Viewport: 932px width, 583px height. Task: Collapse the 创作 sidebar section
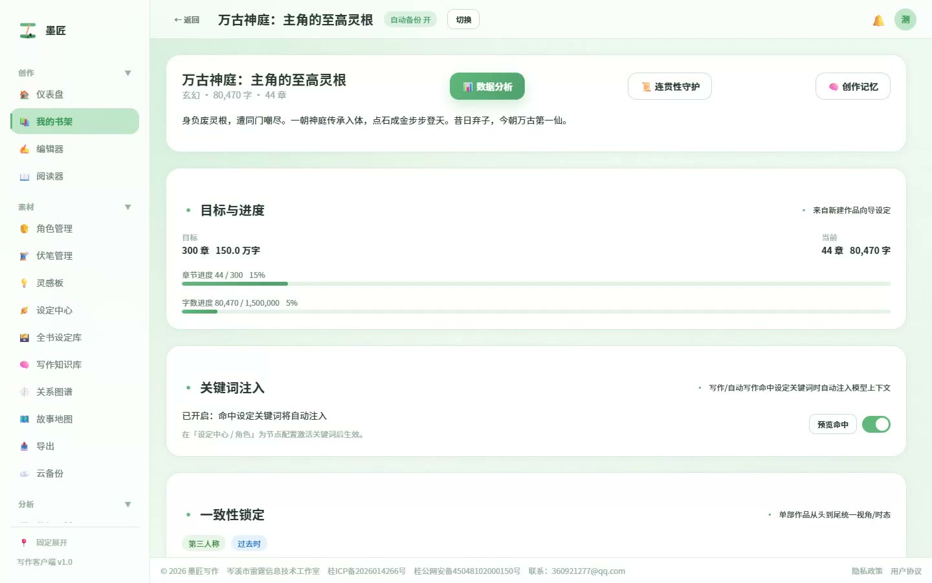[128, 73]
